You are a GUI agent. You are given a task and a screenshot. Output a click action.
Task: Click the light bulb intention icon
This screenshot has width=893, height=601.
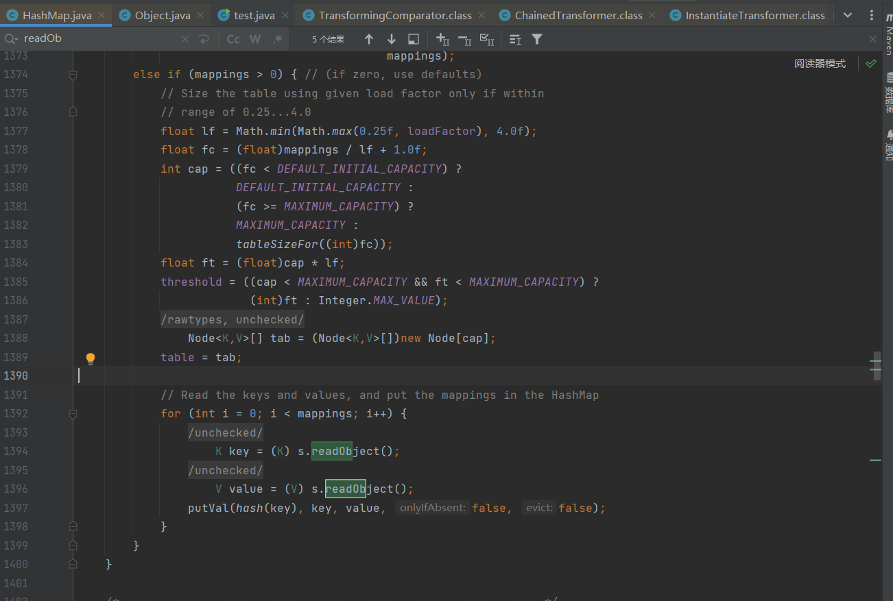click(90, 358)
